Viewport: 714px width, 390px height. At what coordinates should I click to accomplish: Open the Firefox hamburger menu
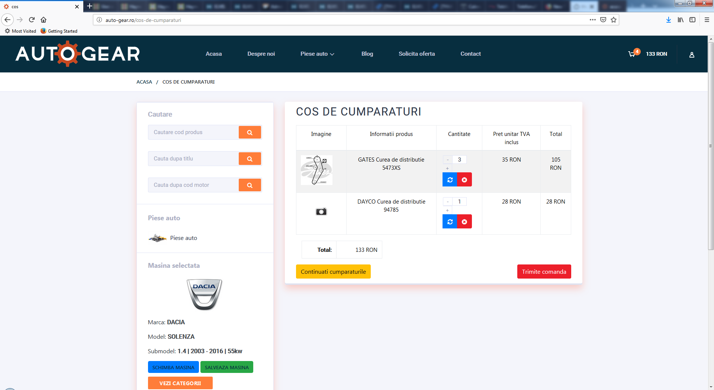pos(707,20)
